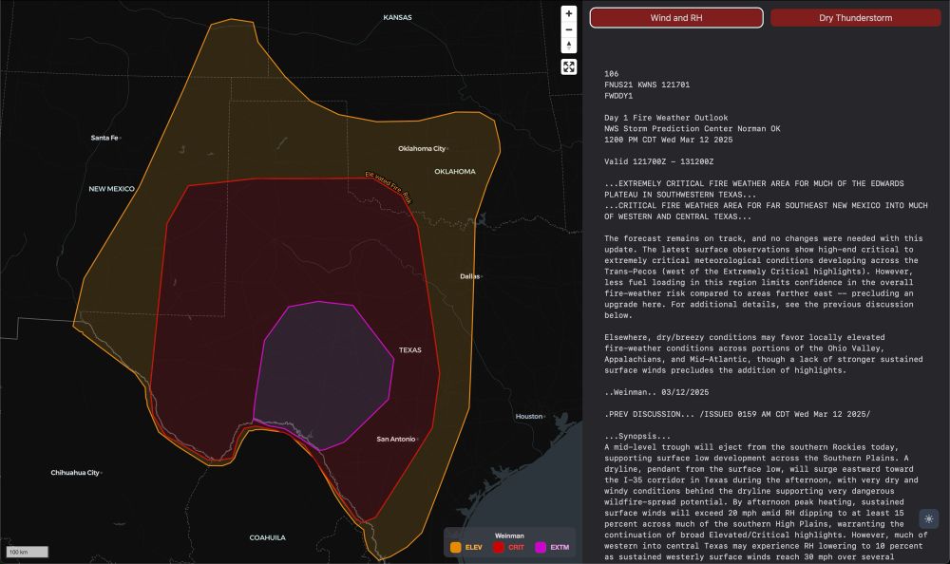Screen dimensions: 950x564
Task: Click the 'FNUS21 KWNS 121701' header line
Action: [x=646, y=85]
